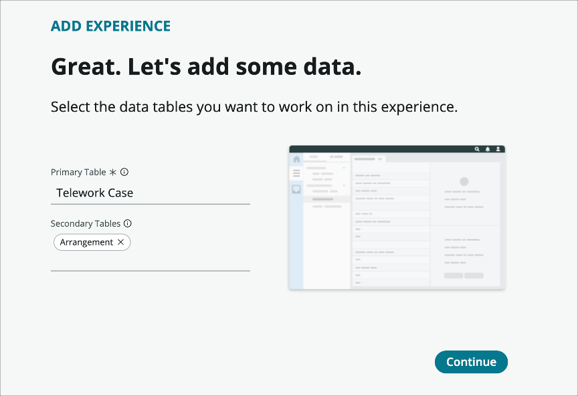
Task: Click the required asterisk next to Primary Table
Action: [113, 172]
